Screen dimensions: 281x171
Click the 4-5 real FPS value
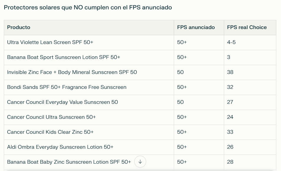[231, 42]
